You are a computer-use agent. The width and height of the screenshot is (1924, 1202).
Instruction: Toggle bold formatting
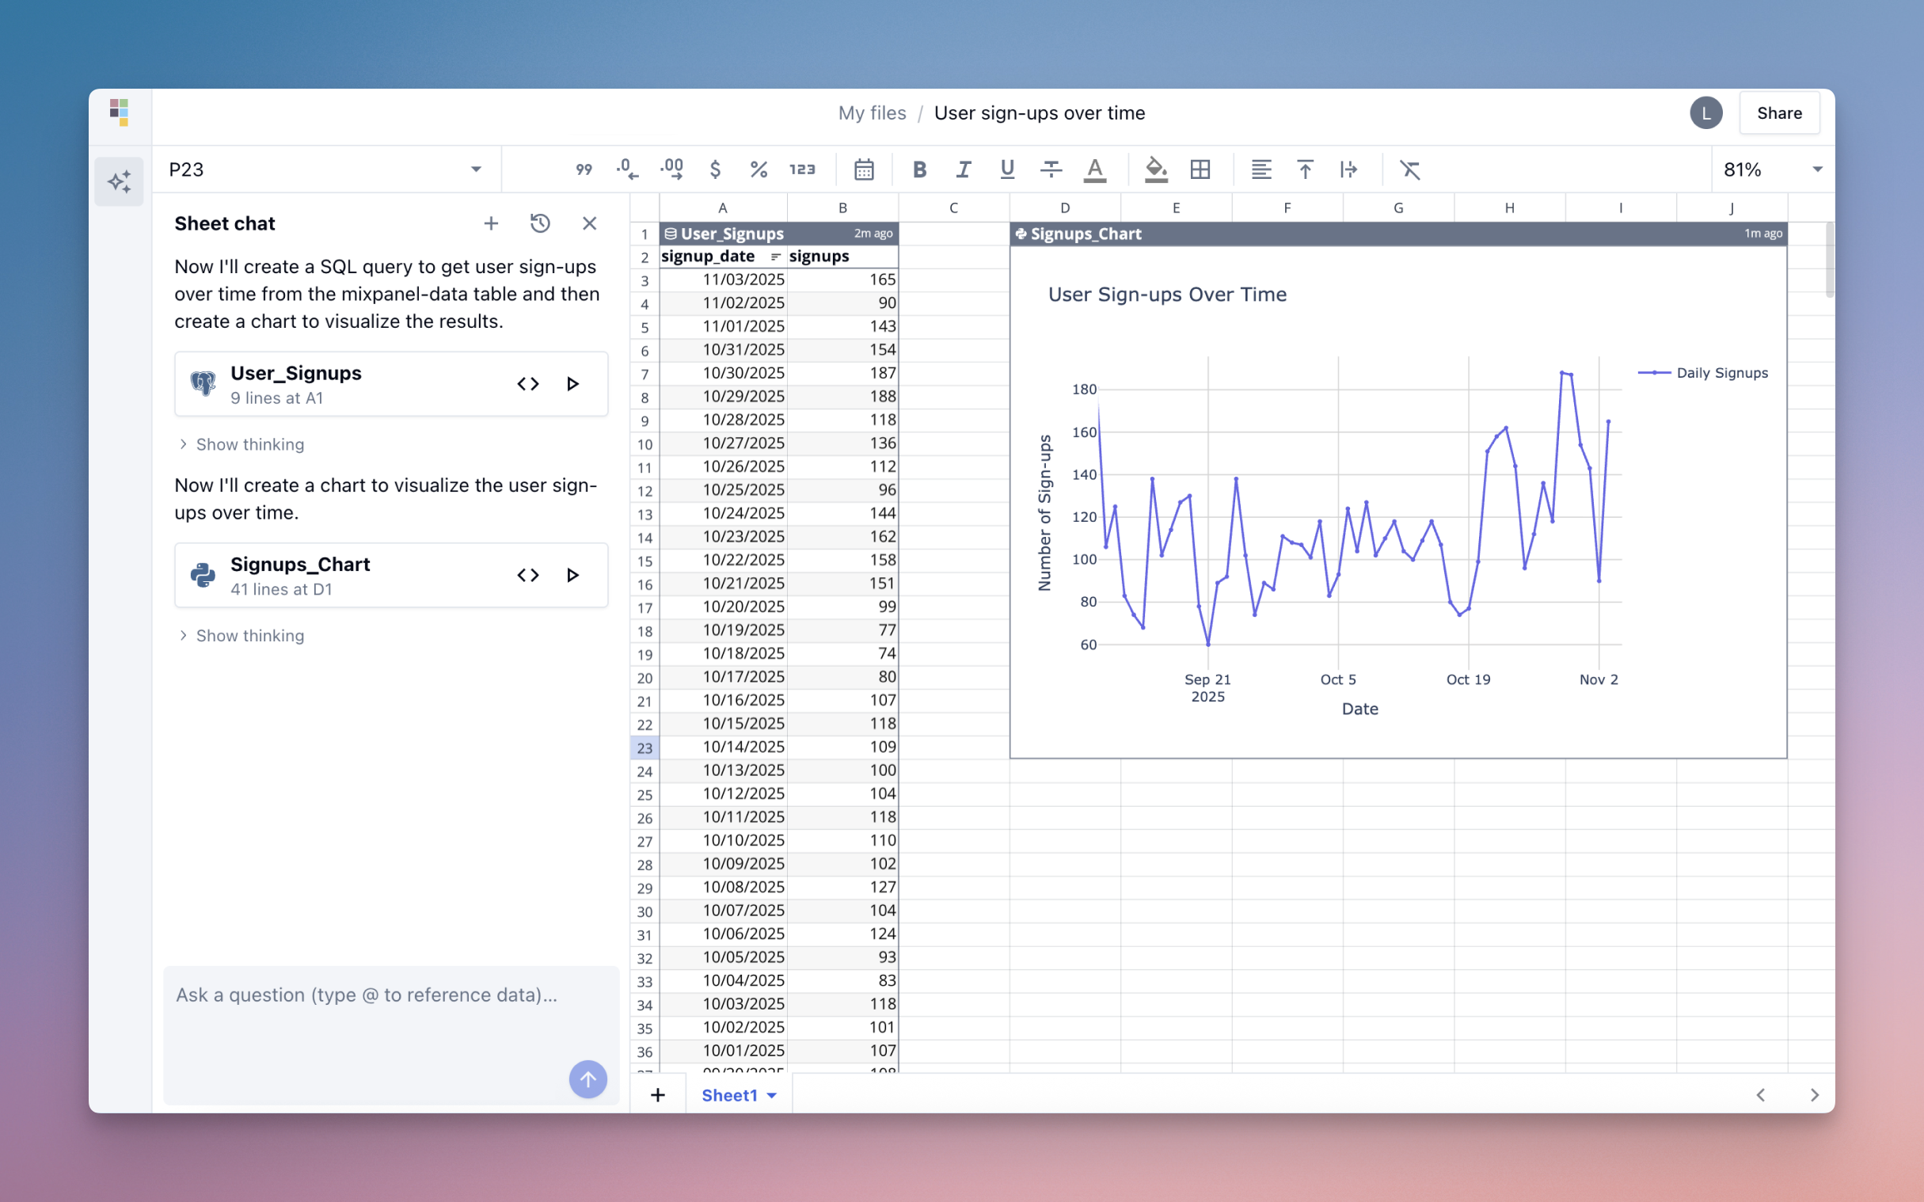coord(919,169)
